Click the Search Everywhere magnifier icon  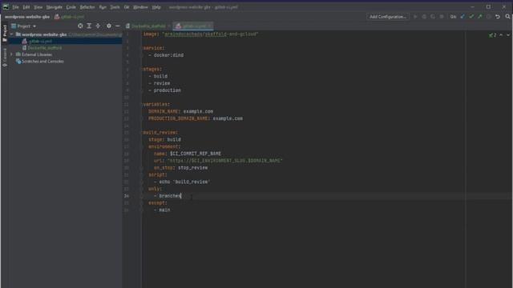(507, 17)
